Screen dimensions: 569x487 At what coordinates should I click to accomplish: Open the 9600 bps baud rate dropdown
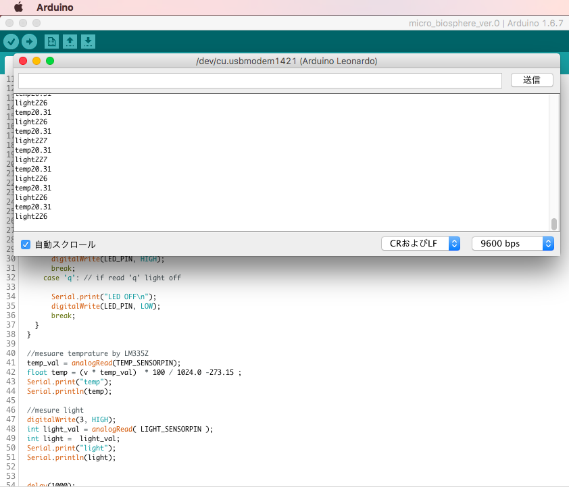(513, 244)
